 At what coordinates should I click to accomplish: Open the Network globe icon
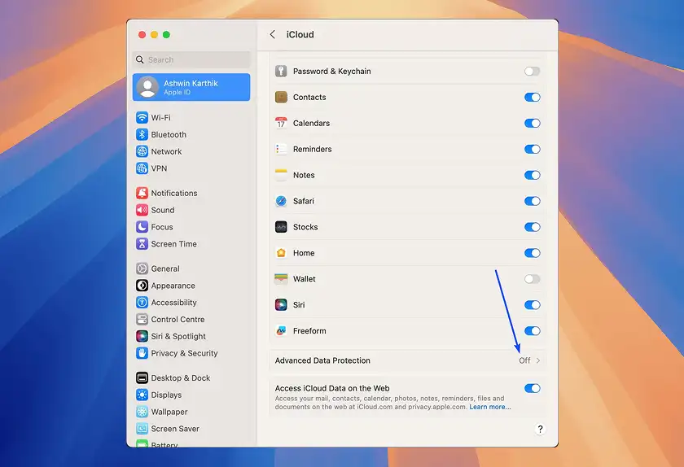pyautogui.click(x=142, y=151)
